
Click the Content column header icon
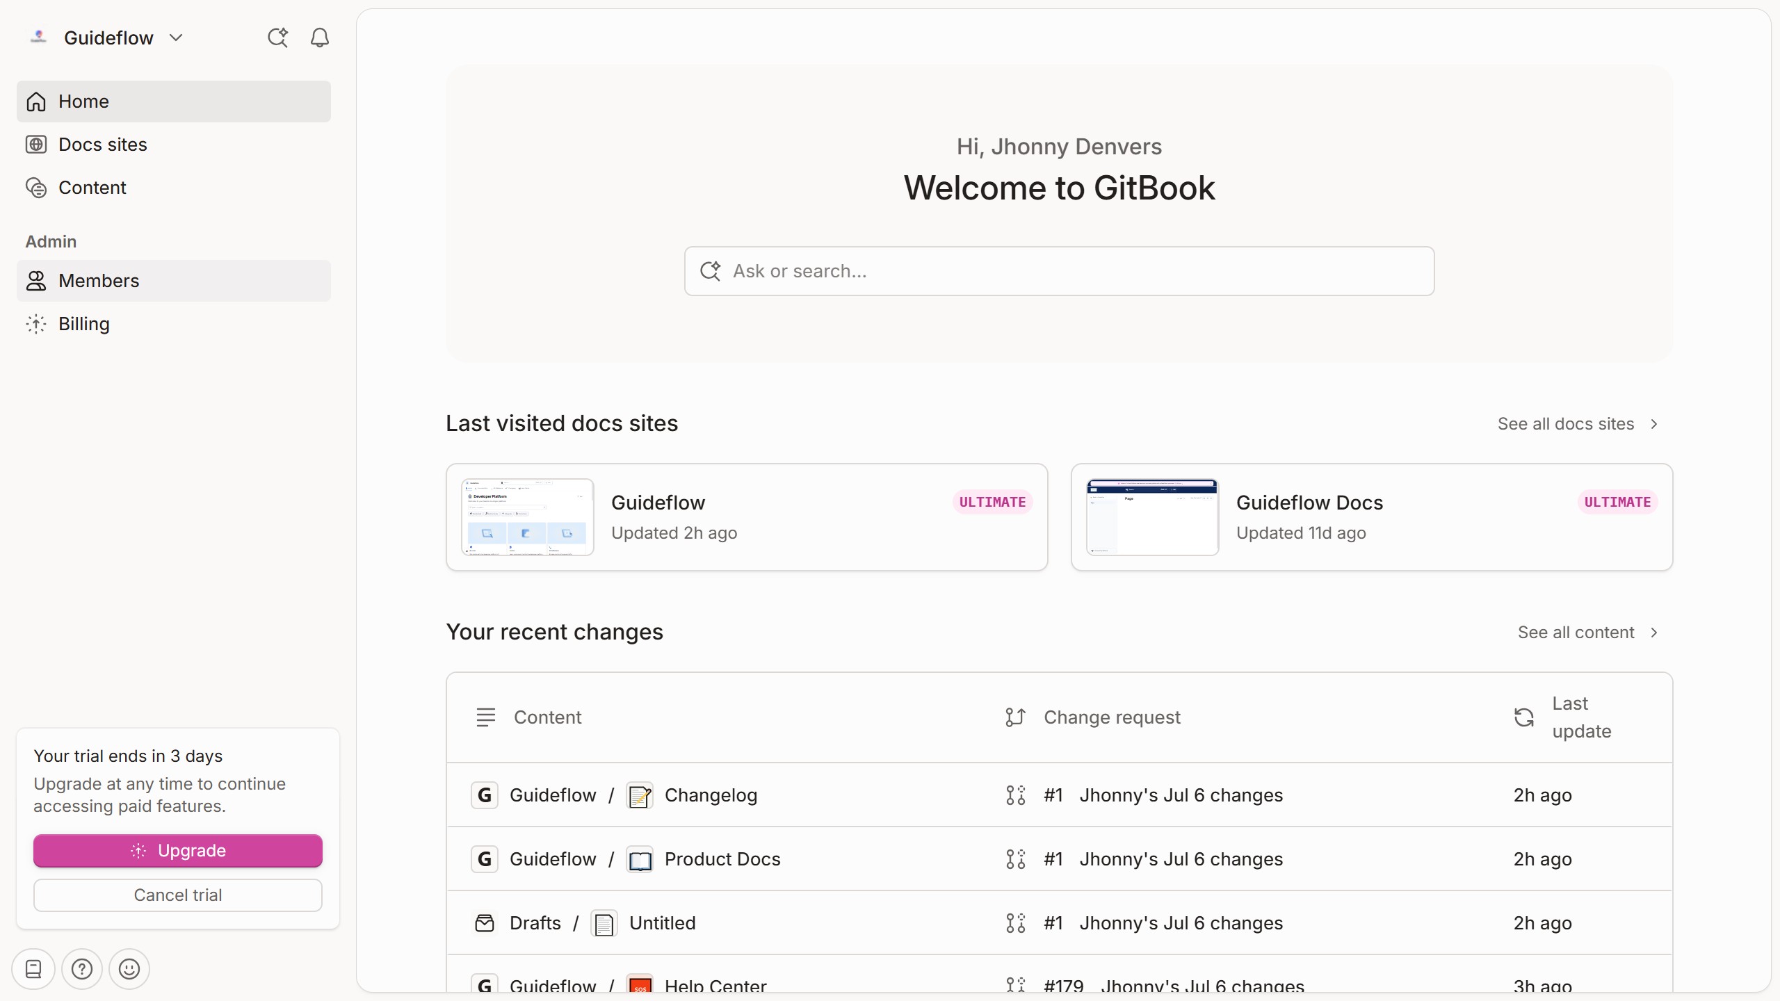[486, 717]
